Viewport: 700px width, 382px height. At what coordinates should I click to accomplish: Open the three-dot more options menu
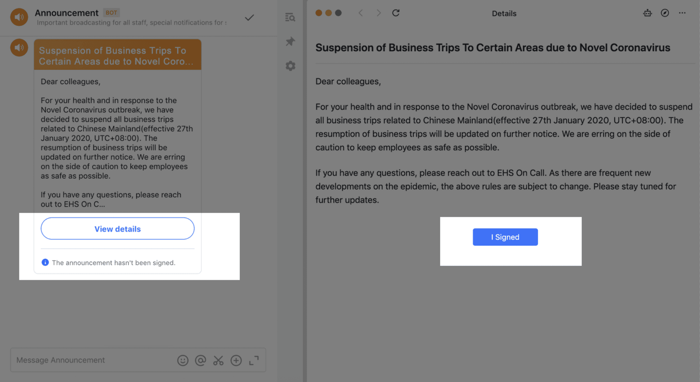pyautogui.click(x=682, y=13)
